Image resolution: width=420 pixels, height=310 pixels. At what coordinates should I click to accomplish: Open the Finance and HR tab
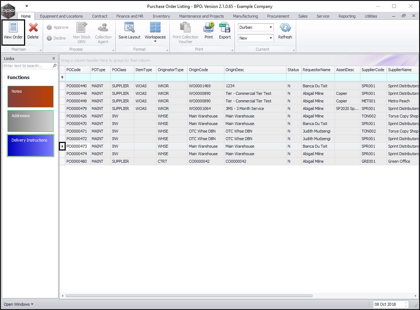[x=130, y=16]
